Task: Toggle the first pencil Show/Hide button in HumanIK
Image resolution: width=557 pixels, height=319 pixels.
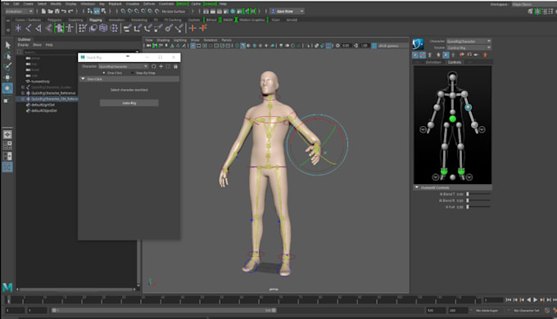Action: click(415, 55)
